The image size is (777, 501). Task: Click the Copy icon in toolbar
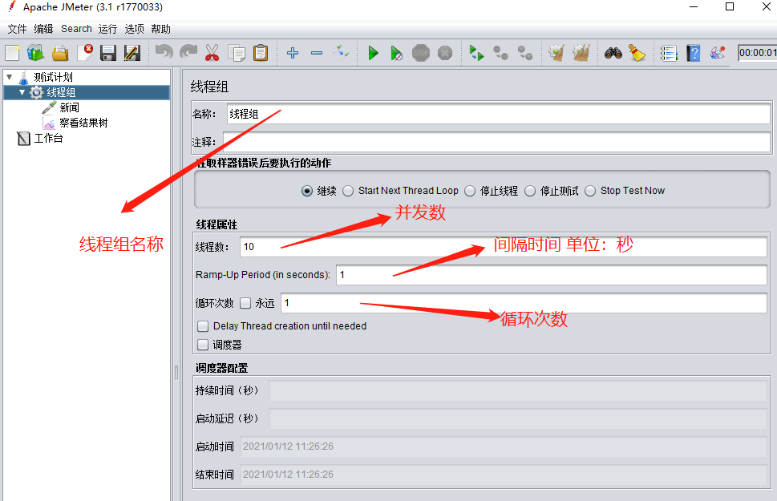click(x=237, y=53)
